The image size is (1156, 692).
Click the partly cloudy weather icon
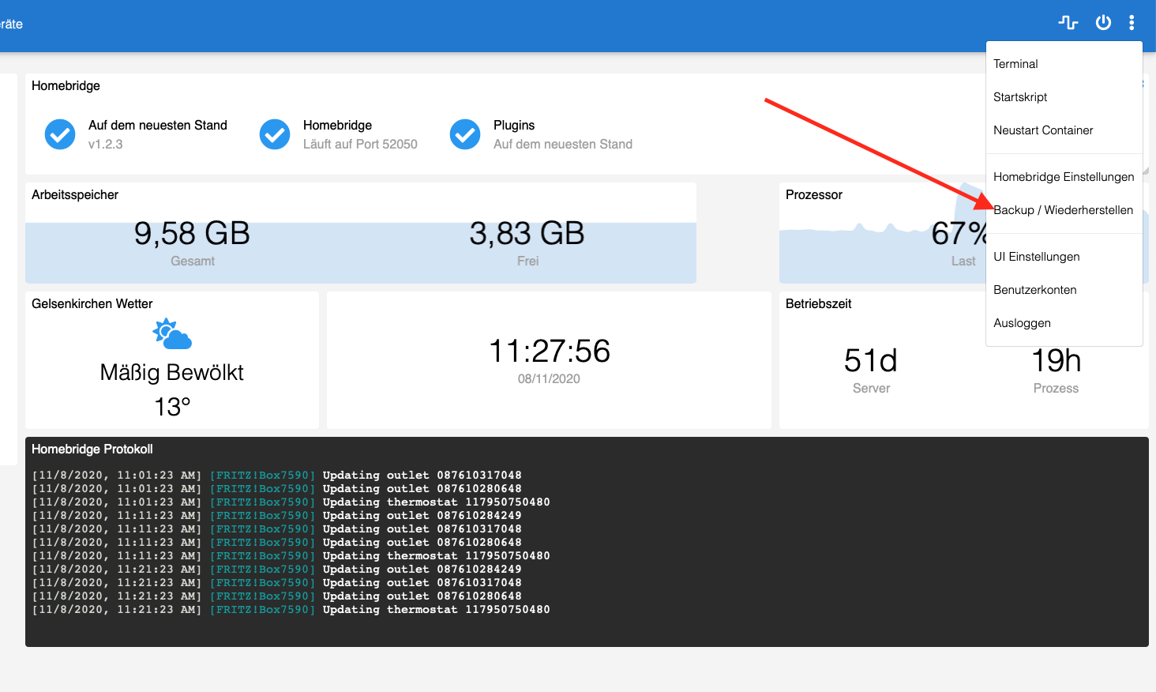point(172,334)
